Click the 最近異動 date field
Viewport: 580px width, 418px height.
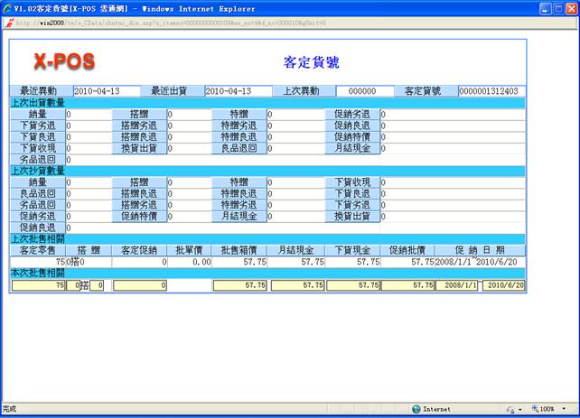[107, 91]
